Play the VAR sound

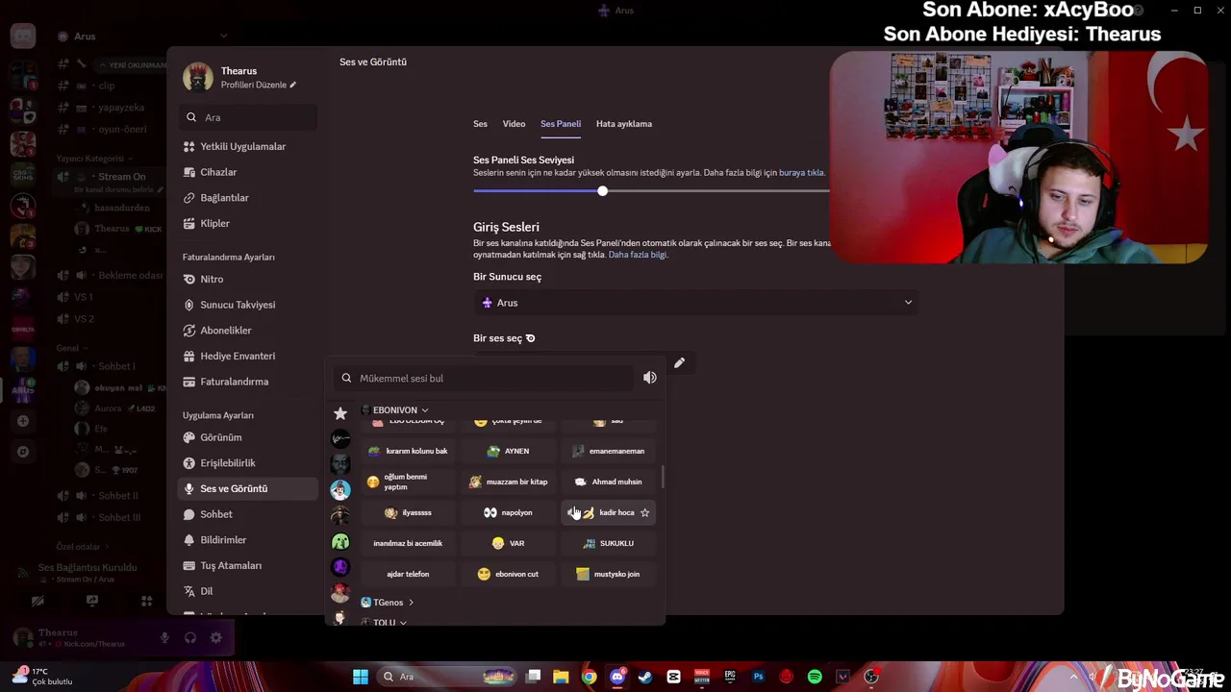tap(509, 543)
